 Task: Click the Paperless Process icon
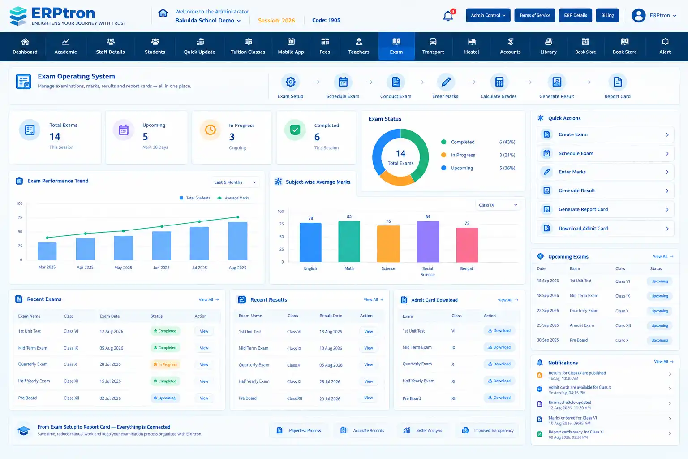point(279,430)
